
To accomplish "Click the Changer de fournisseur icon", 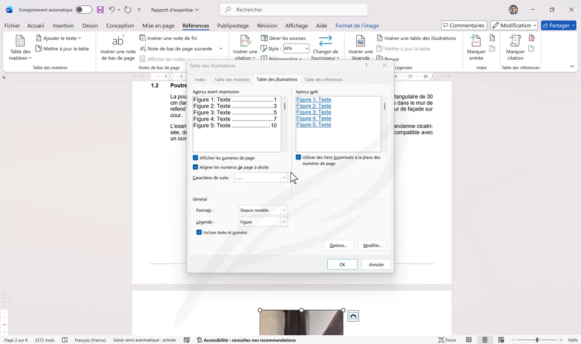I will tap(325, 42).
